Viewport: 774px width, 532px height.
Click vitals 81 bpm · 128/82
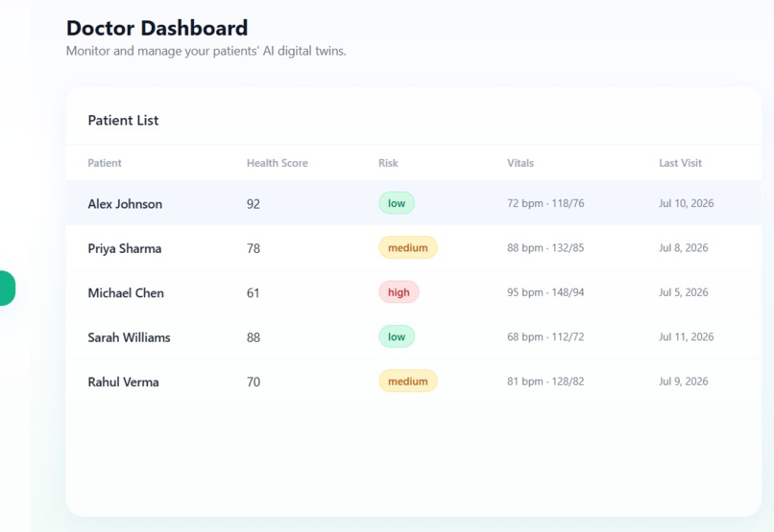coord(545,382)
